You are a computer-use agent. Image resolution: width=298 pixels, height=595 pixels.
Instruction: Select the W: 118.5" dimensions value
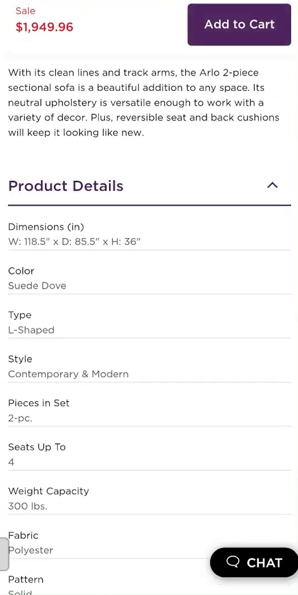point(74,242)
